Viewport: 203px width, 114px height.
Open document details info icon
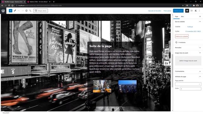(26, 11)
